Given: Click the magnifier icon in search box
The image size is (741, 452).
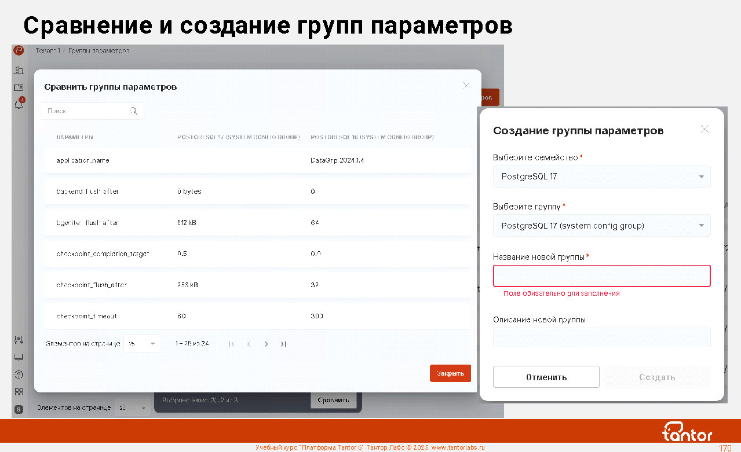Looking at the screenshot, I should tap(133, 111).
